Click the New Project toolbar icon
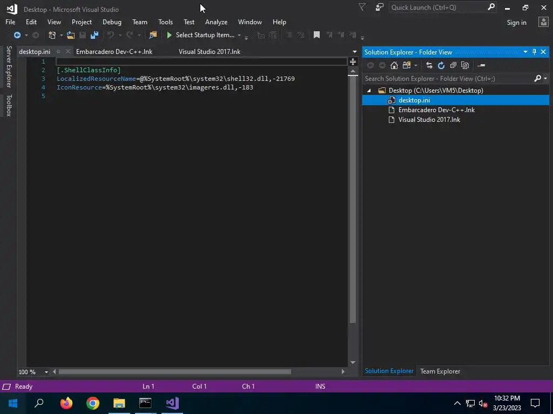553x414 pixels. click(x=52, y=35)
